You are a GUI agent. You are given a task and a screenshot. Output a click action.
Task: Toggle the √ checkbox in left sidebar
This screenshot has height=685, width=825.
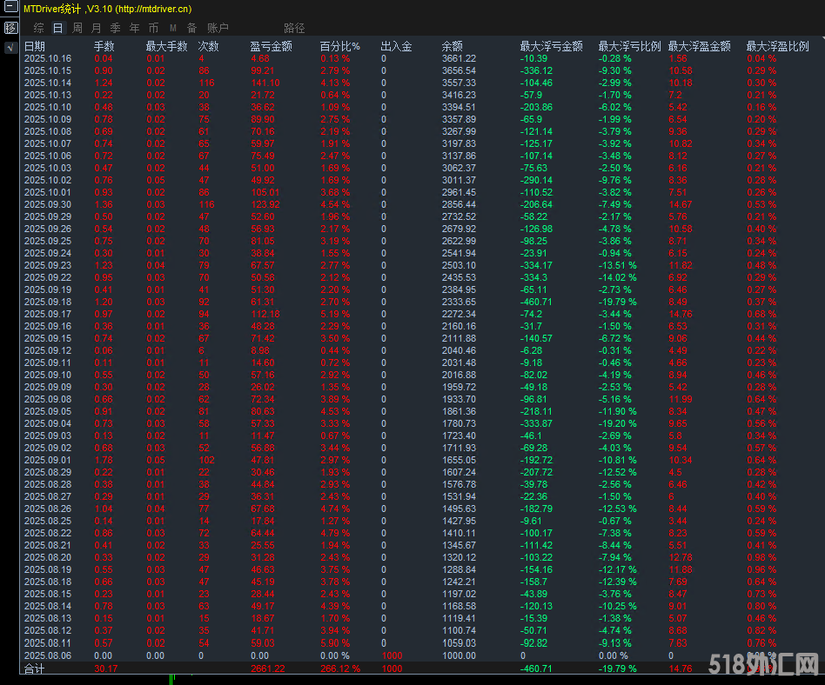pos(10,47)
